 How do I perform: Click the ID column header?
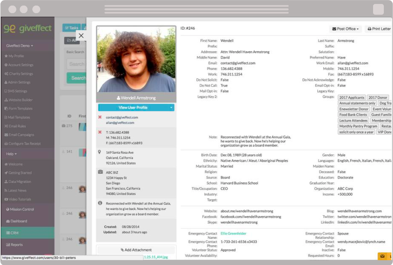pyautogui.click(x=69, y=116)
